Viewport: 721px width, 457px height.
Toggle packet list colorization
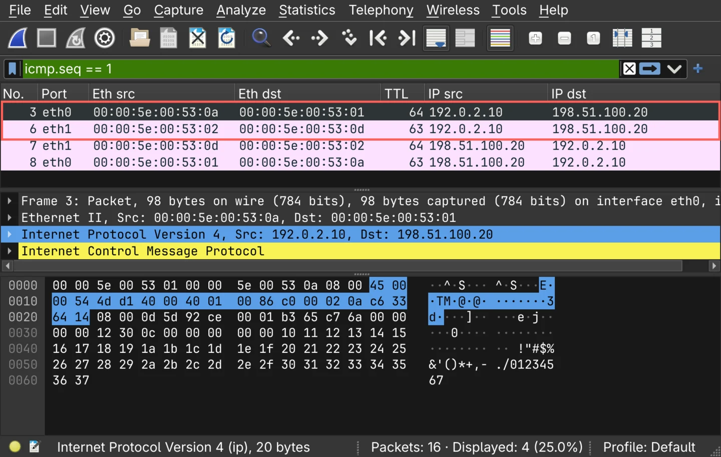[x=500, y=38]
